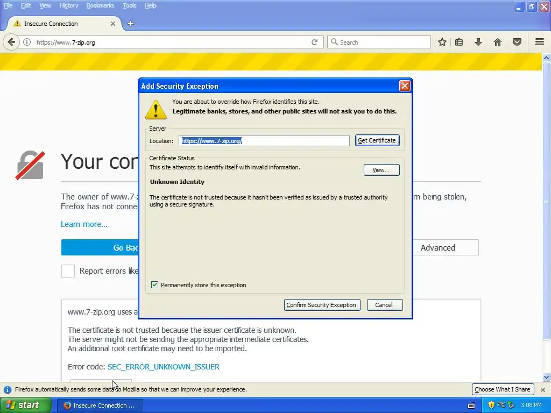
Task: Reload the page with the refresh icon
Action: click(314, 42)
